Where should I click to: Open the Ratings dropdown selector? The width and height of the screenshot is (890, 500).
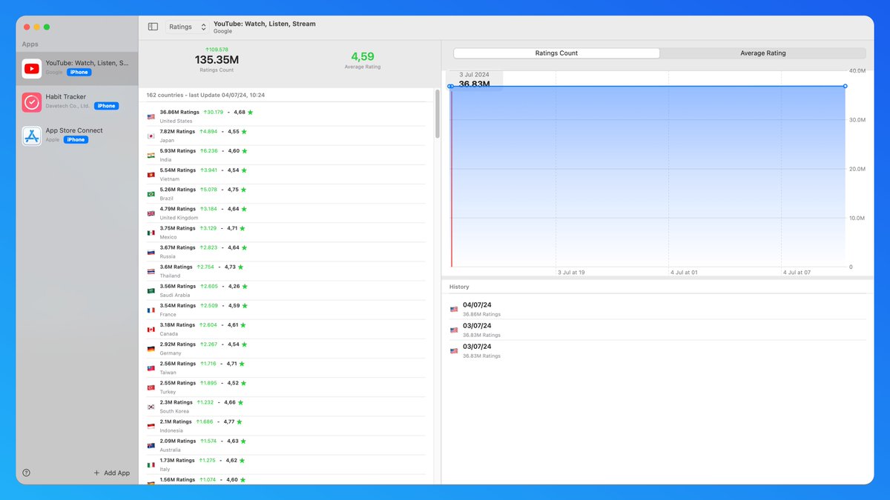tap(188, 27)
